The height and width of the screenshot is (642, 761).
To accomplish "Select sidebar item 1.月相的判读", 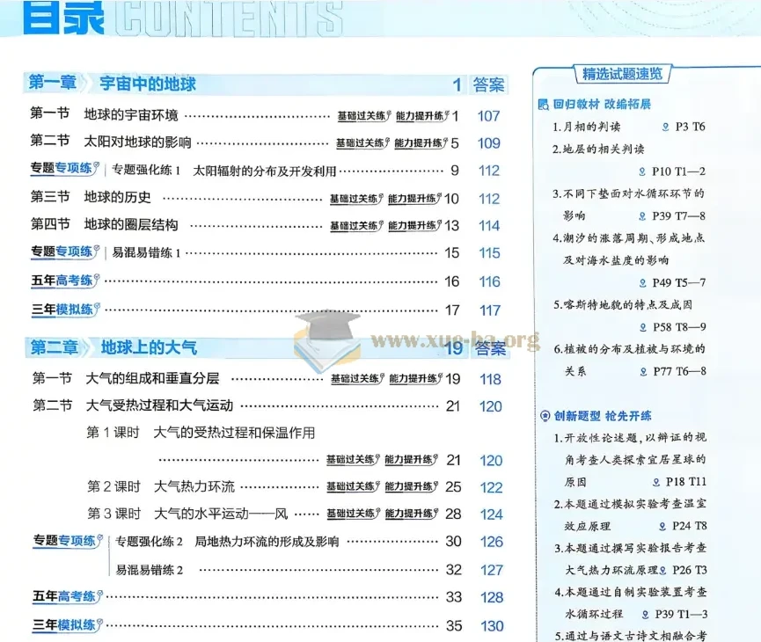I will [586, 128].
